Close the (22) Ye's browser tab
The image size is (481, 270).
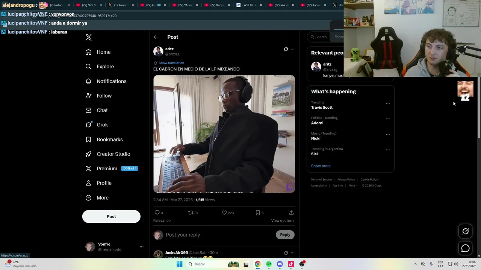[x=100, y=5]
